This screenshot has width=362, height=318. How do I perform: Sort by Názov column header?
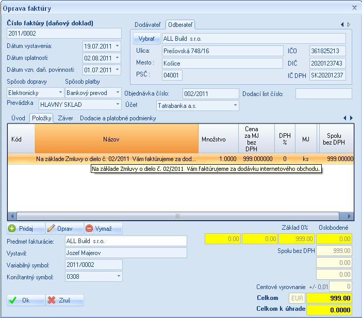tap(117, 139)
